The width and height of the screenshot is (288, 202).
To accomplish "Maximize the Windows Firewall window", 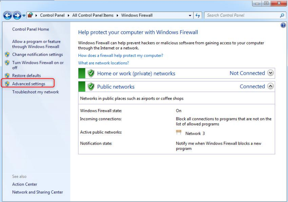I will [x=266, y=3].
